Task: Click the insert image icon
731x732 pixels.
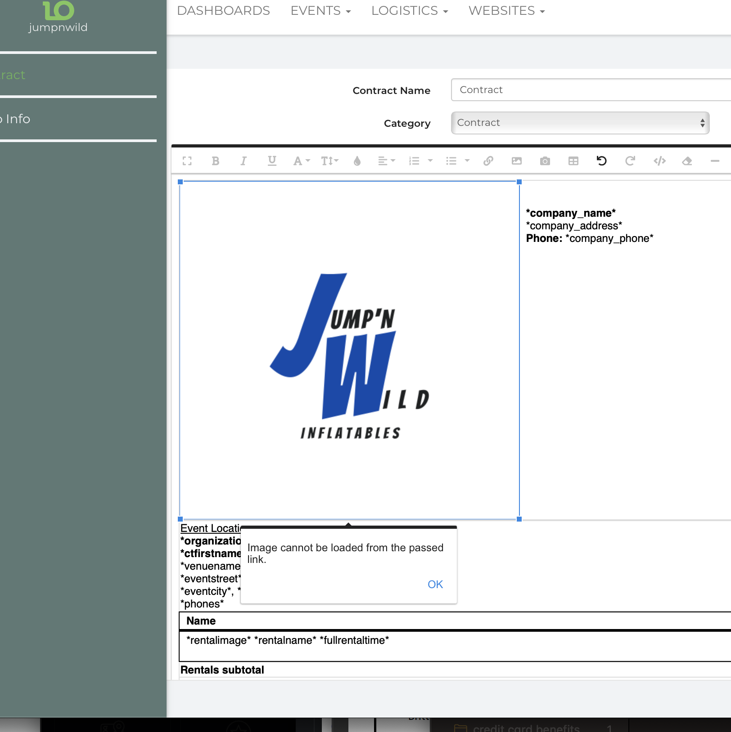Action: click(x=517, y=161)
